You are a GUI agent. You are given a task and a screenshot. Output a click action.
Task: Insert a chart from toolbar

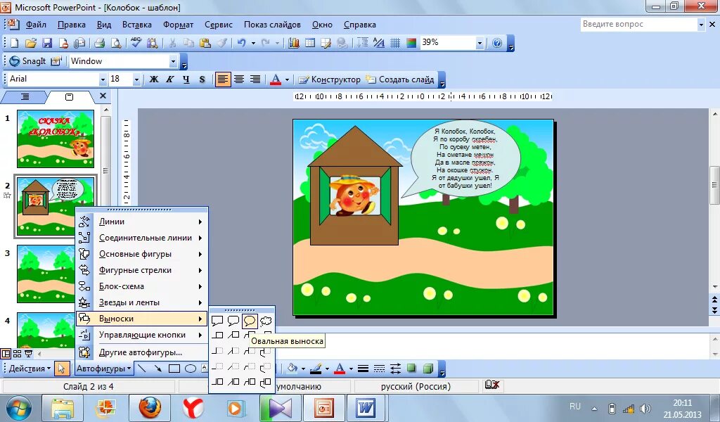click(x=294, y=43)
